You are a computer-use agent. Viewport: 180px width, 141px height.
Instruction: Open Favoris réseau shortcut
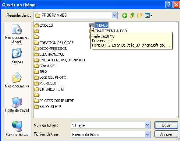coord(17,129)
